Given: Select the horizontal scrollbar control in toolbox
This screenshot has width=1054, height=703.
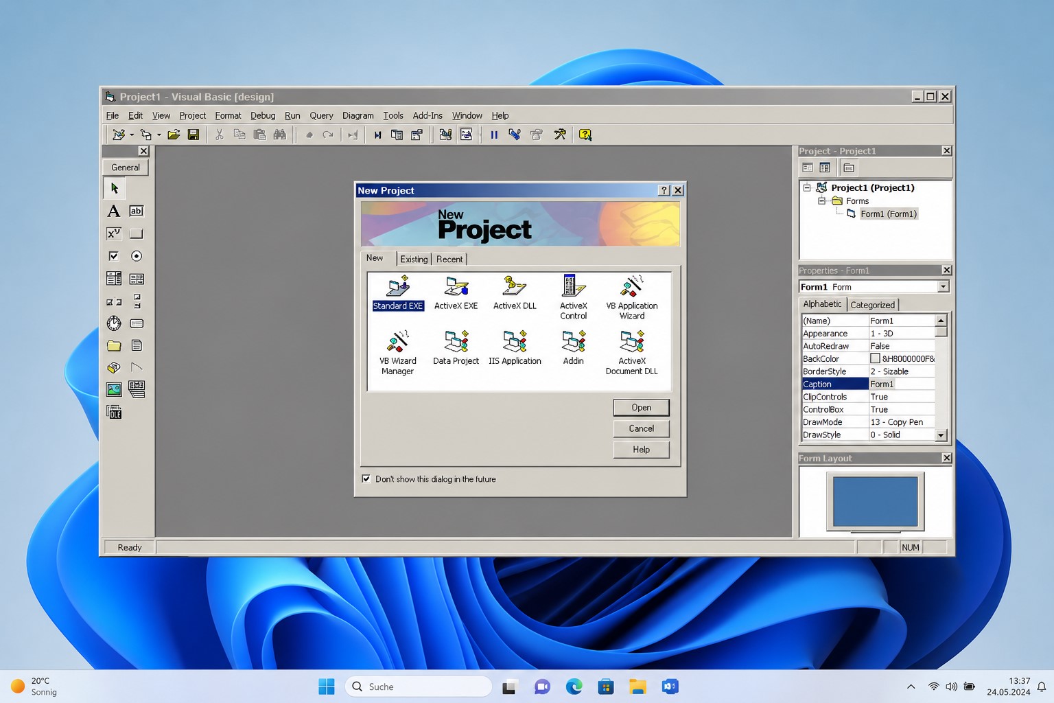Looking at the screenshot, I should click(114, 301).
